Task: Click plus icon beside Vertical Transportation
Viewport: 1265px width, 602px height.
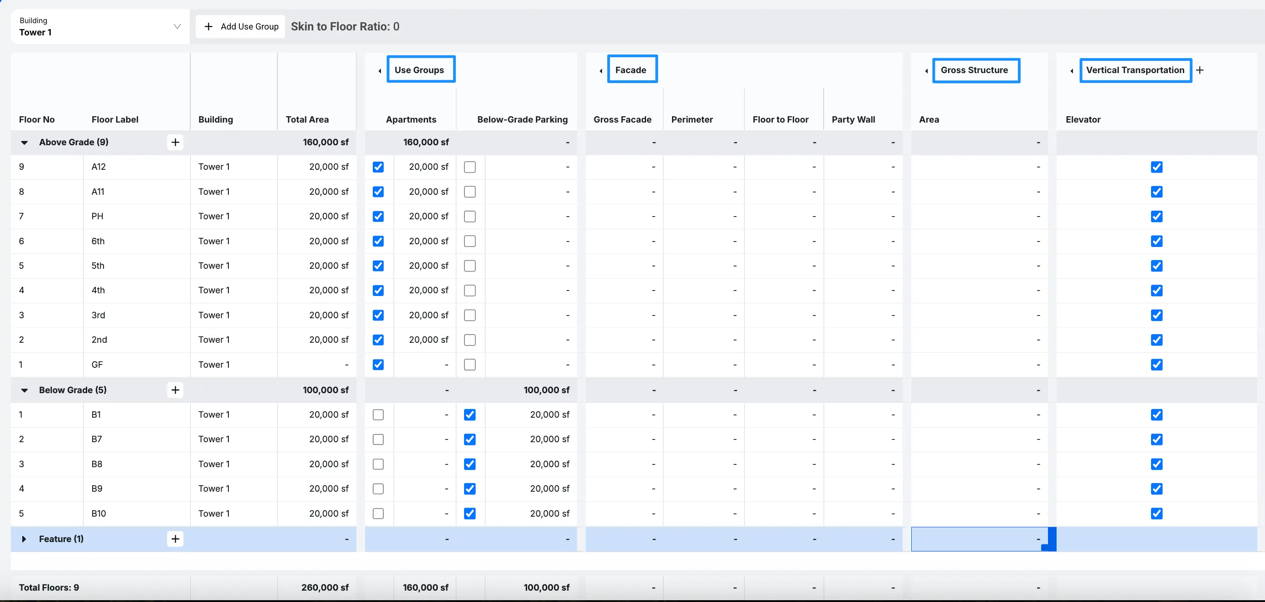Action: point(1200,70)
